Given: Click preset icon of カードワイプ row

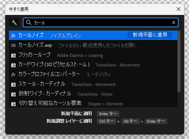Looking at the screenshot, I should 13,65.
